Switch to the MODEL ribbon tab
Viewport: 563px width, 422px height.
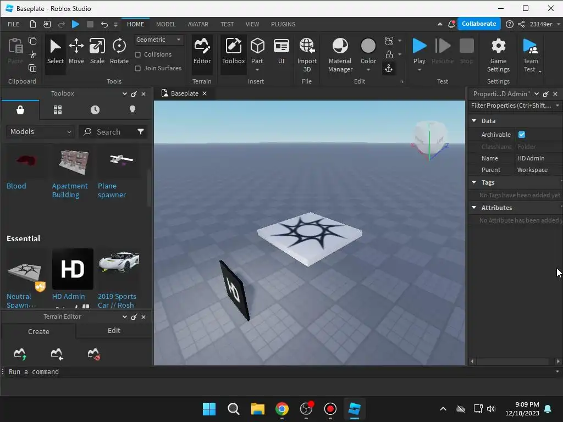pos(165,24)
